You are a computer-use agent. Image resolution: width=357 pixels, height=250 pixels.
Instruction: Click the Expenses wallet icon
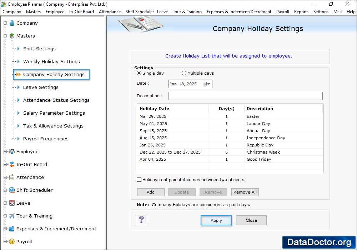pyautogui.click(x=12, y=229)
